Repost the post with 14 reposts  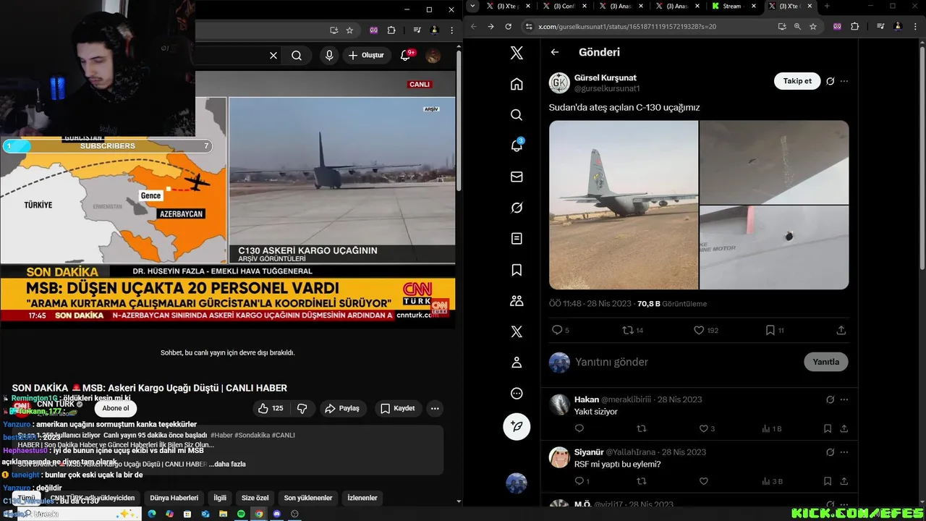point(633,330)
